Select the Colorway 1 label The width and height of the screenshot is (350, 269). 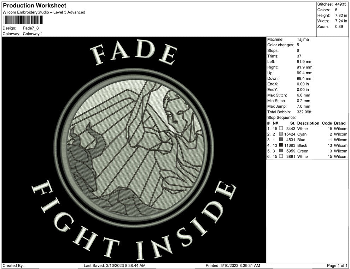[32, 34]
